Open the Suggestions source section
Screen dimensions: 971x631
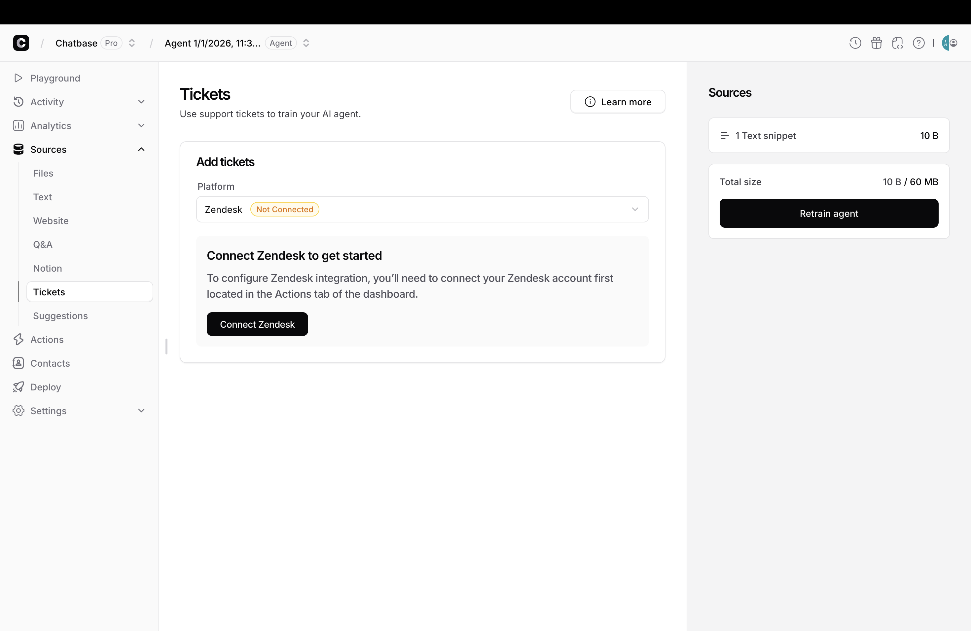pos(60,315)
